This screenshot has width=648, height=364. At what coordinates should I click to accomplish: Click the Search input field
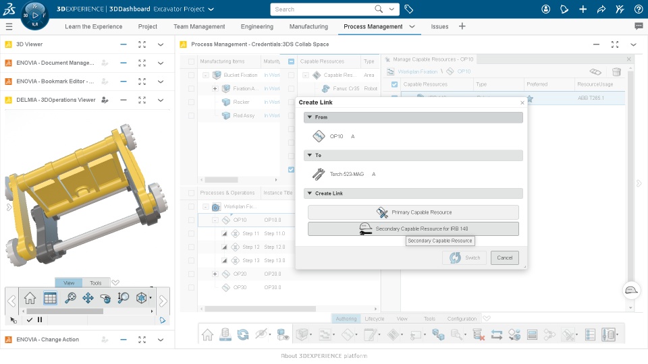pyautogui.click(x=323, y=9)
